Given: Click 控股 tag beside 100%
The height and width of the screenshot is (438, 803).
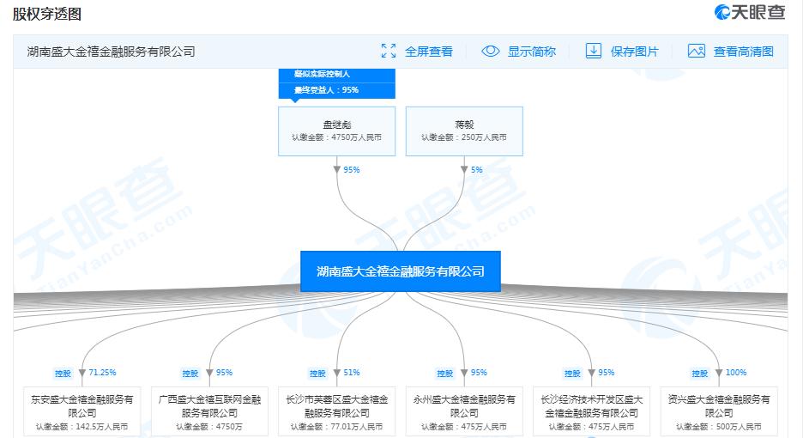Looking at the screenshot, I should pos(699,374).
